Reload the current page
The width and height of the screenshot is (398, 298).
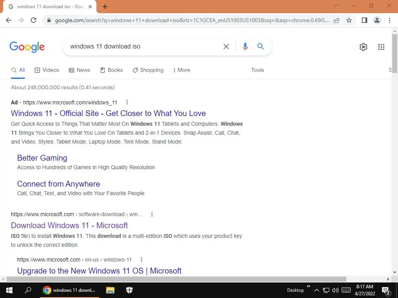coord(33,20)
